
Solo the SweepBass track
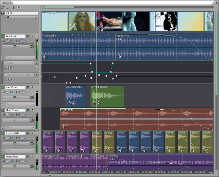tap(32, 157)
